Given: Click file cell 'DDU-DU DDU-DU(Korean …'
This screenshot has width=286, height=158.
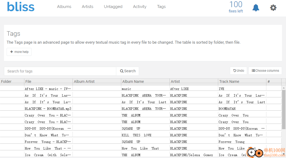Looking at the screenshot, I should pos(48,128).
